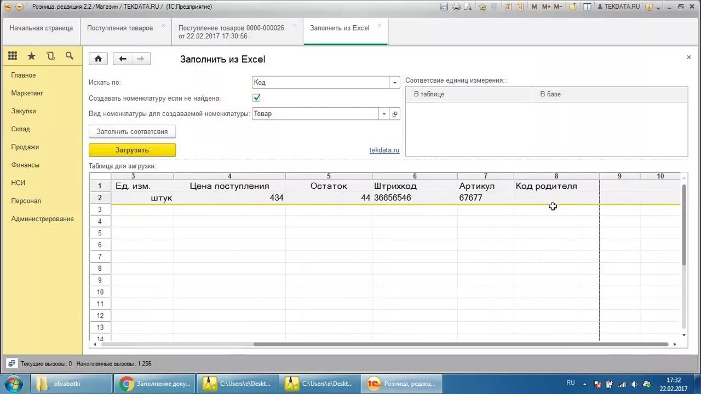The width and height of the screenshot is (701, 394).
Task: Open Chrome window in Windows taskbar
Action: [155, 384]
